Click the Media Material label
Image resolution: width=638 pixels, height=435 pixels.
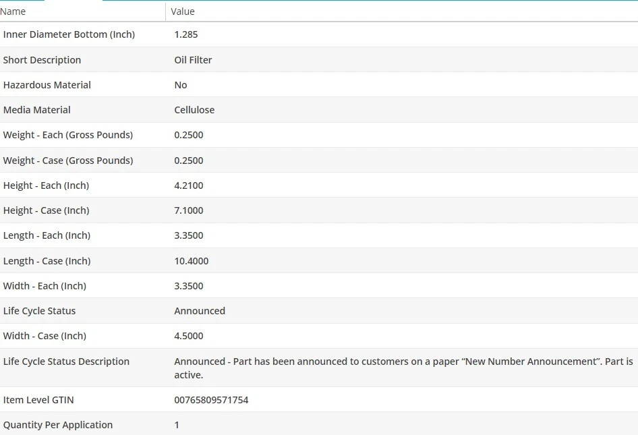pyautogui.click(x=36, y=110)
